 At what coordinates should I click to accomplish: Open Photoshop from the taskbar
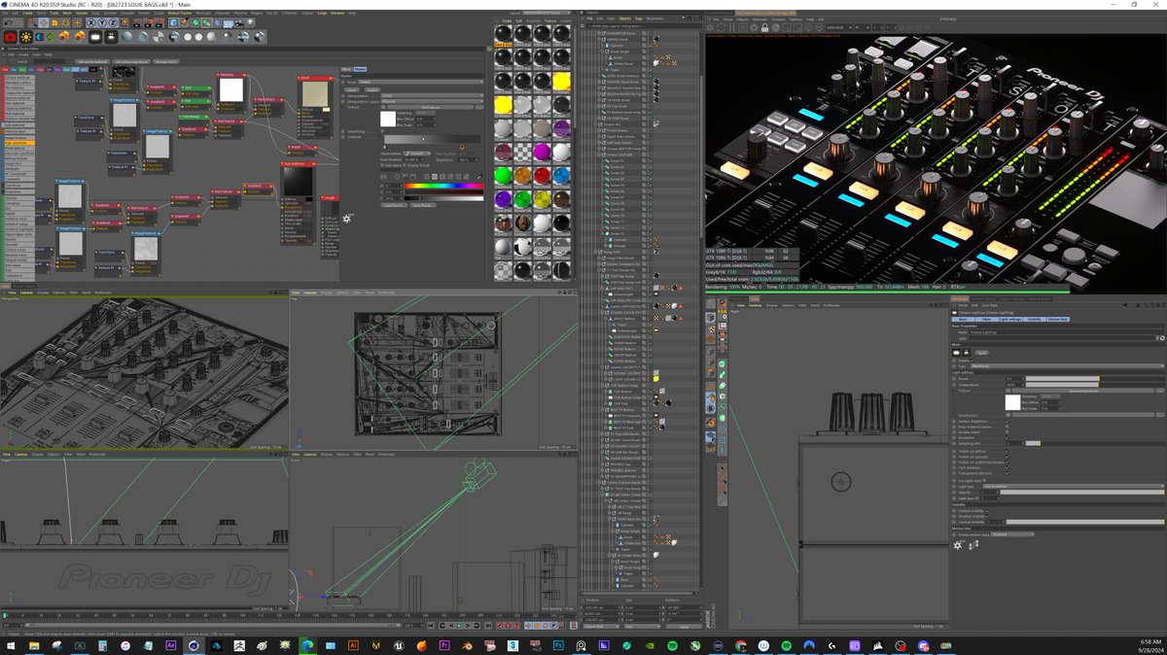pyautogui.click(x=559, y=645)
